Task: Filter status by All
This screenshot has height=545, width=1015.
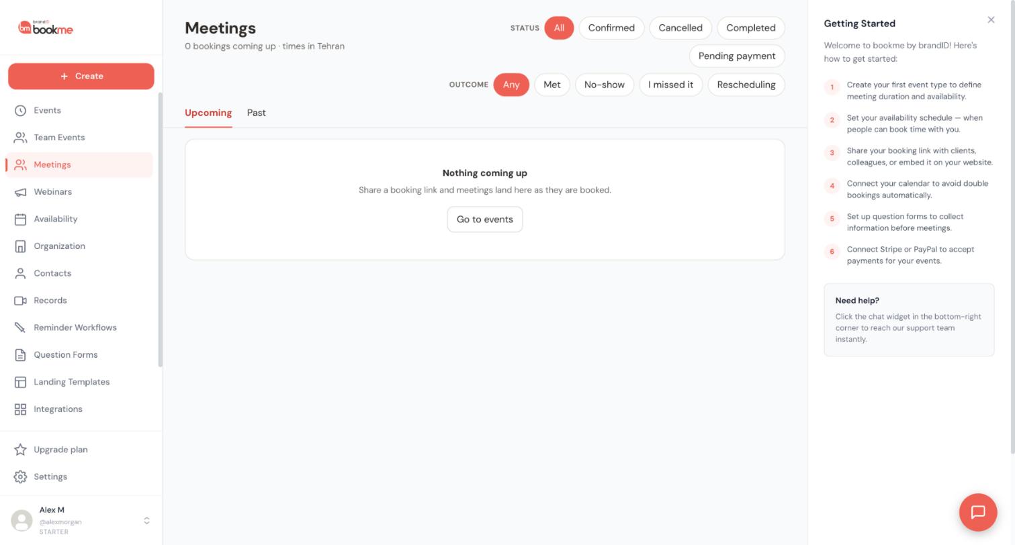Action: (x=559, y=28)
